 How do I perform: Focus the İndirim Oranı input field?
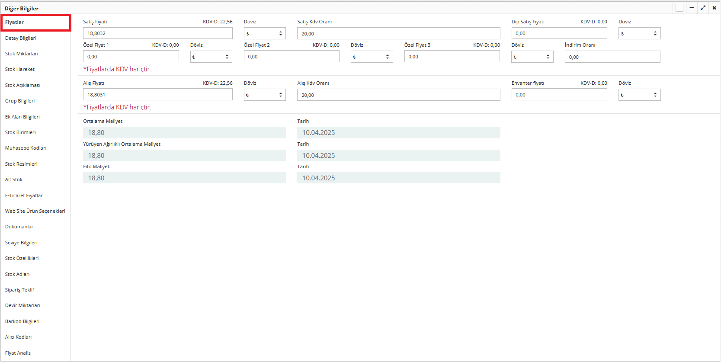tap(612, 57)
